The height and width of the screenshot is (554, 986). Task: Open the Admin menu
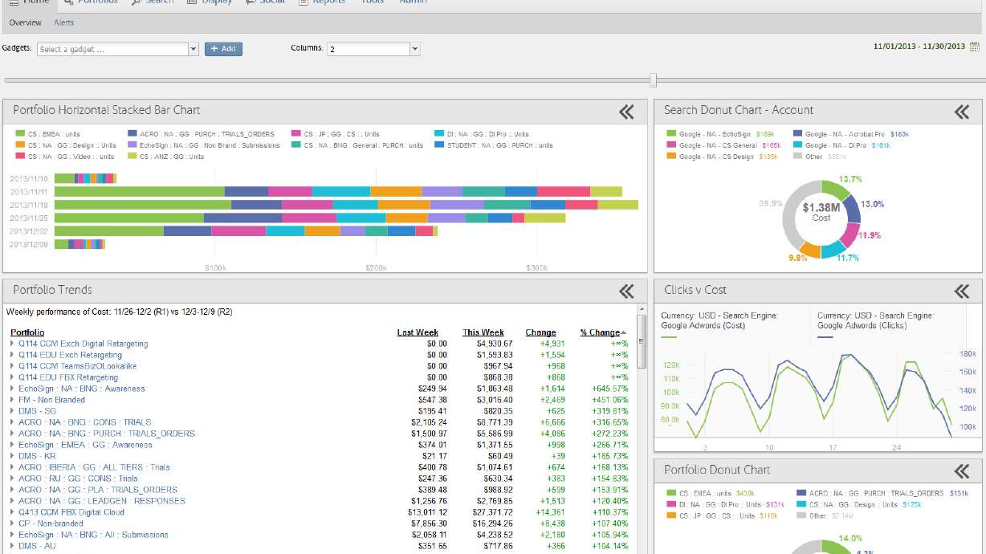click(413, 2)
